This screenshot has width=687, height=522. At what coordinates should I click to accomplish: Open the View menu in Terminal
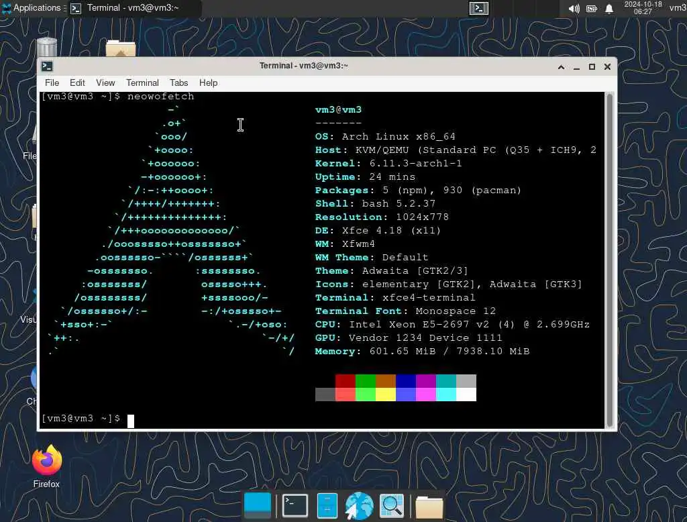tap(105, 83)
